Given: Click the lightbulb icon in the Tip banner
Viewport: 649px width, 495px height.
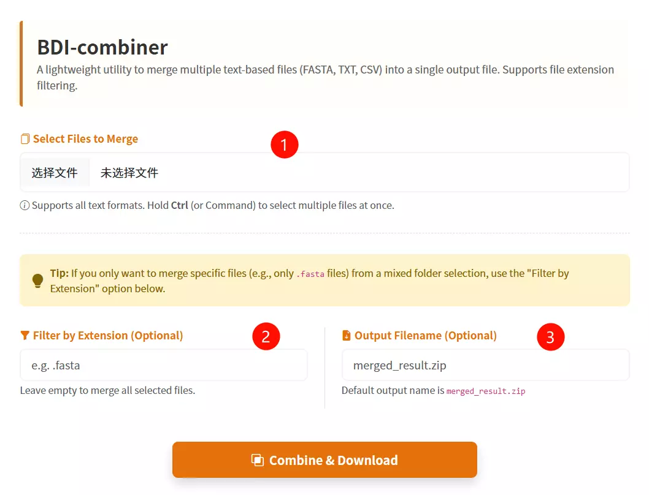Looking at the screenshot, I should coord(37,281).
